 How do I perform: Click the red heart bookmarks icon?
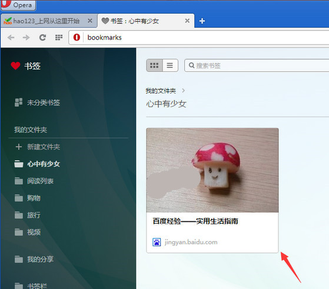pyautogui.click(x=15, y=66)
